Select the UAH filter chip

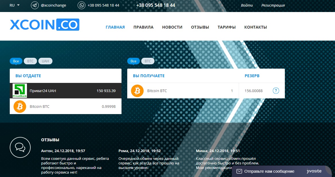tap(45, 61)
